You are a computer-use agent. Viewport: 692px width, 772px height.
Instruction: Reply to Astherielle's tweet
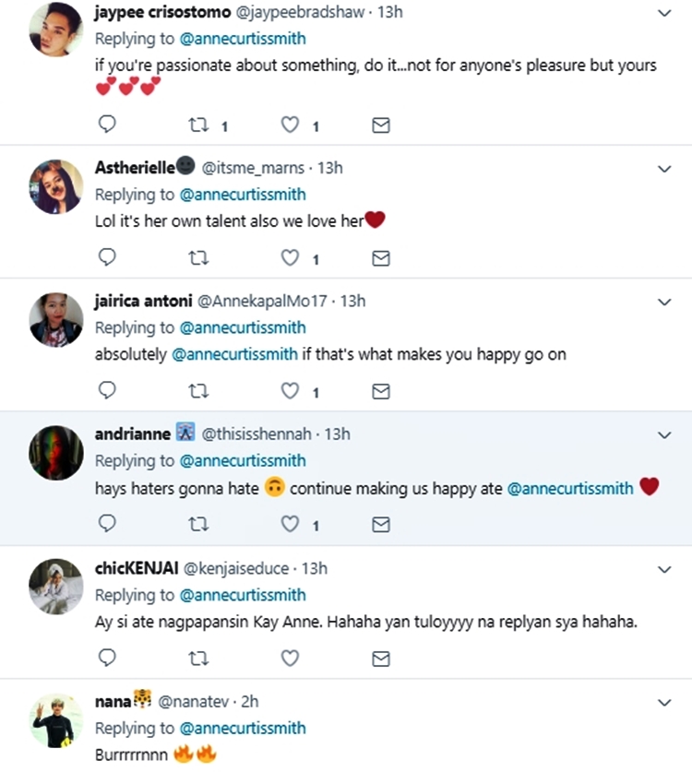coord(107,258)
